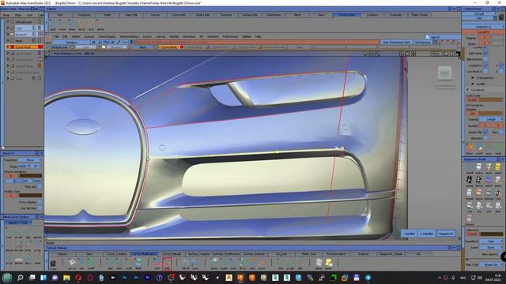Screen dimensions: 506x284
Task: Open the Help menu
Action: (x=258, y=36)
